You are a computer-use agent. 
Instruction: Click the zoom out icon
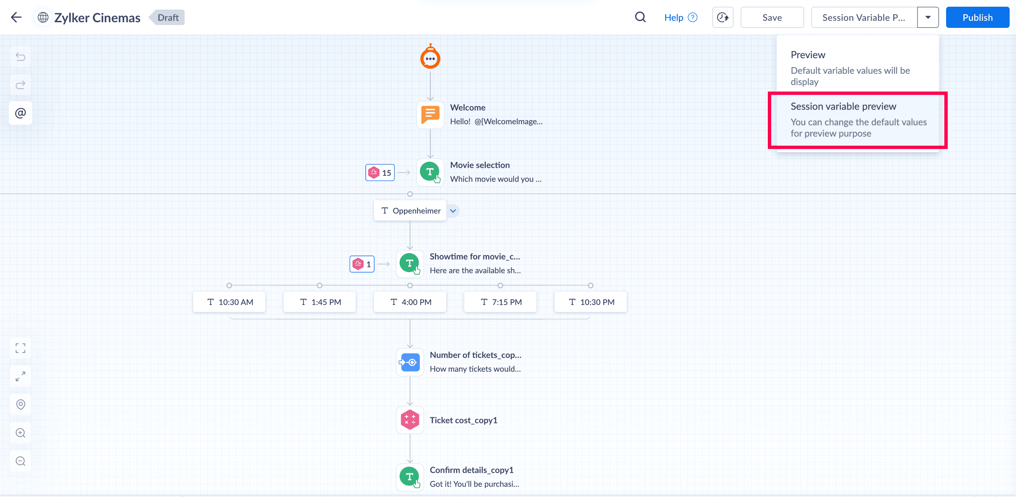point(20,461)
